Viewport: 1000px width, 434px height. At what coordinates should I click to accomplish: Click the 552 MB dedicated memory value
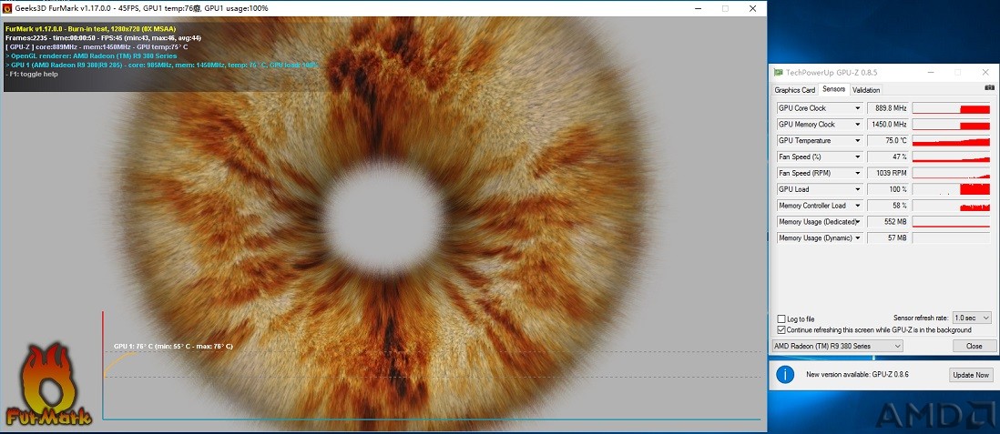[888, 222]
